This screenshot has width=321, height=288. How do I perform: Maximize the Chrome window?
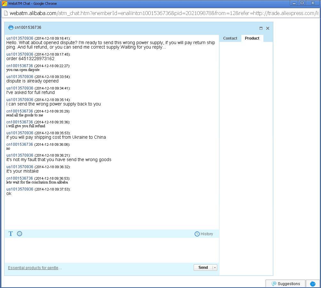point(302,3)
